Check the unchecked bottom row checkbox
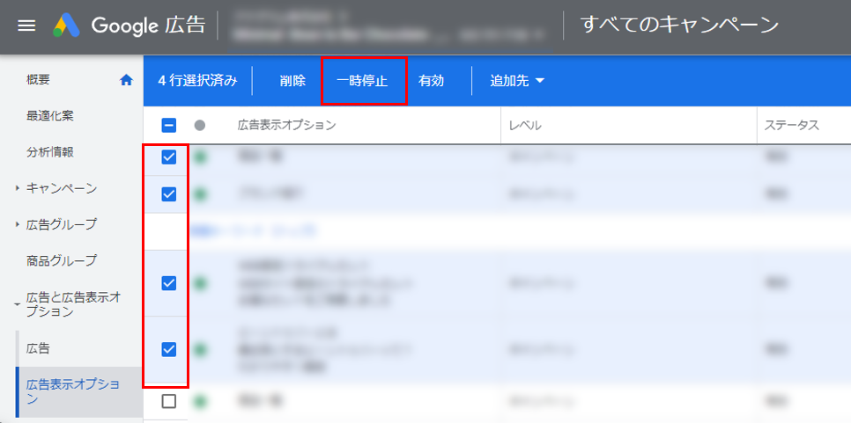 click(169, 402)
